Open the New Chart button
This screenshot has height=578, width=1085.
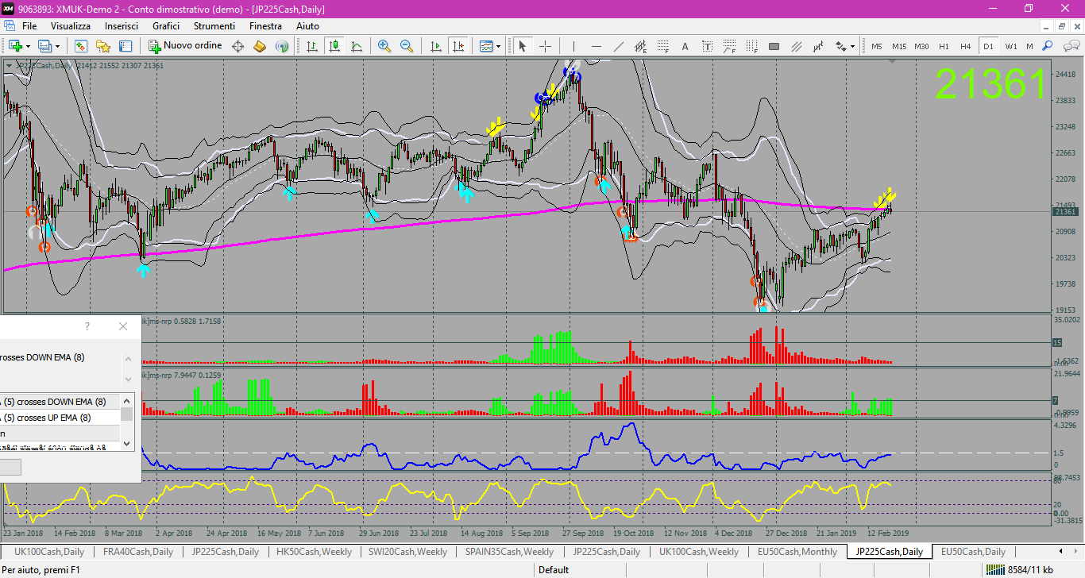14,46
